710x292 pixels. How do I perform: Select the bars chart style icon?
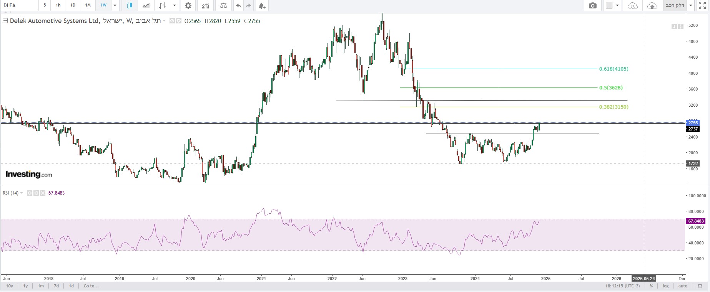pos(163,5)
